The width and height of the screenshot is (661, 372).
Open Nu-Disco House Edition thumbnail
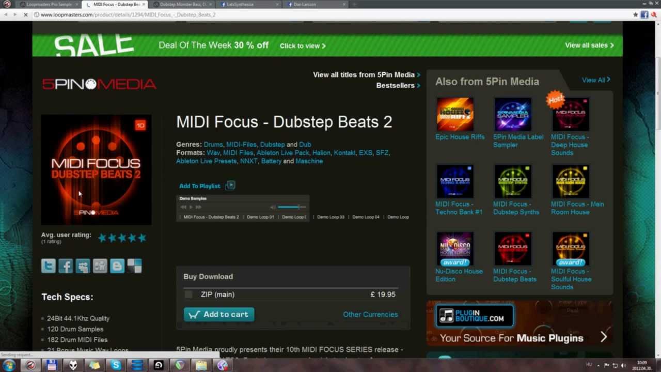(x=455, y=249)
